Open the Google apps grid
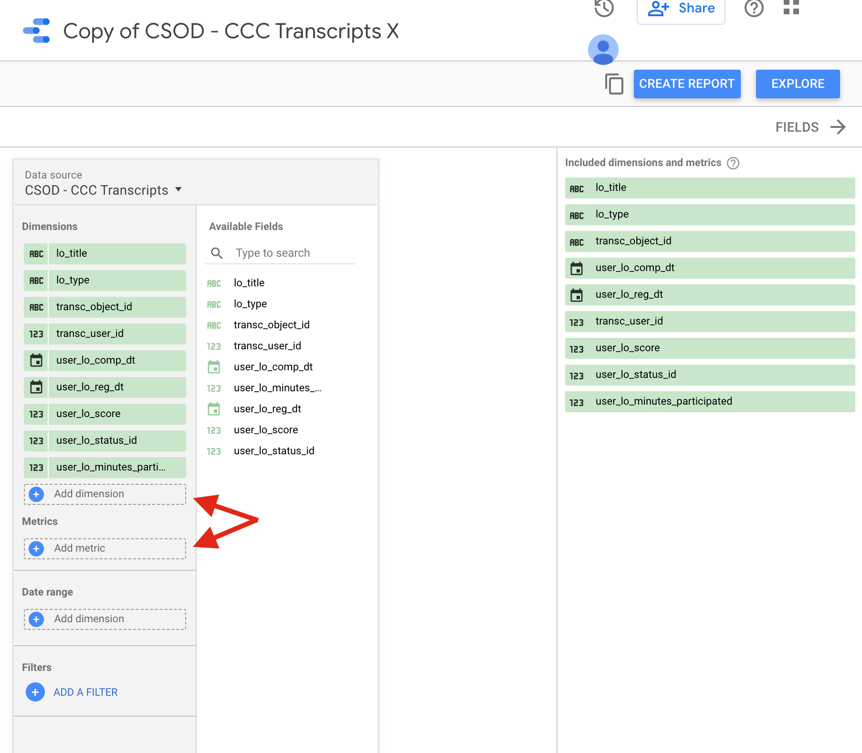This screenshot has height=753, width=862. pyautogui.click(x=791, y=8)
